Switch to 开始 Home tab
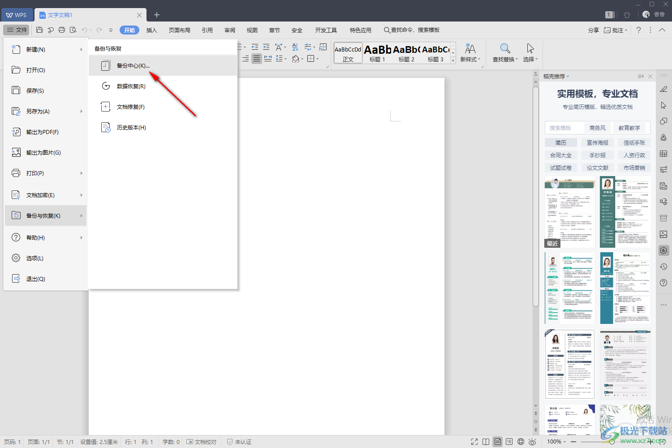The width and height of the screenshot is (672, 448). (129, 30)
